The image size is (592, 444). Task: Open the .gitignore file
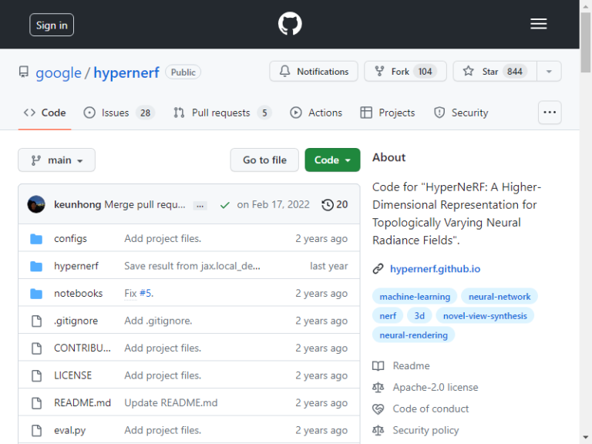point(76,321)
